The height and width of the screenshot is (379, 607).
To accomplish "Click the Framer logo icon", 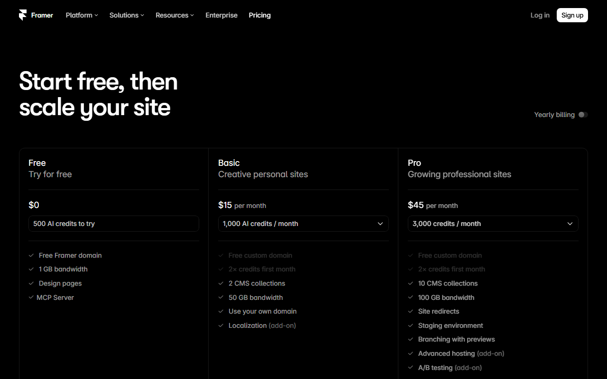I will [23, 15].
